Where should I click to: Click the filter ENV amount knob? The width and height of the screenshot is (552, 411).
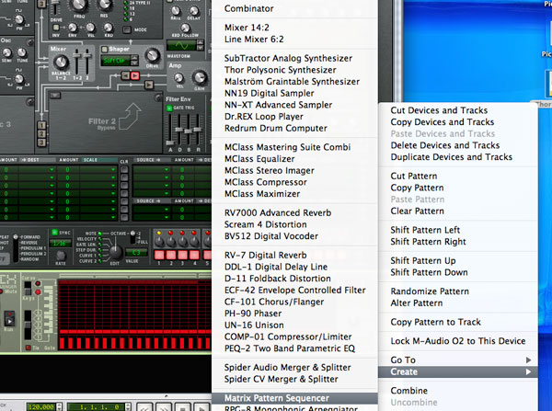click(73, 28)
